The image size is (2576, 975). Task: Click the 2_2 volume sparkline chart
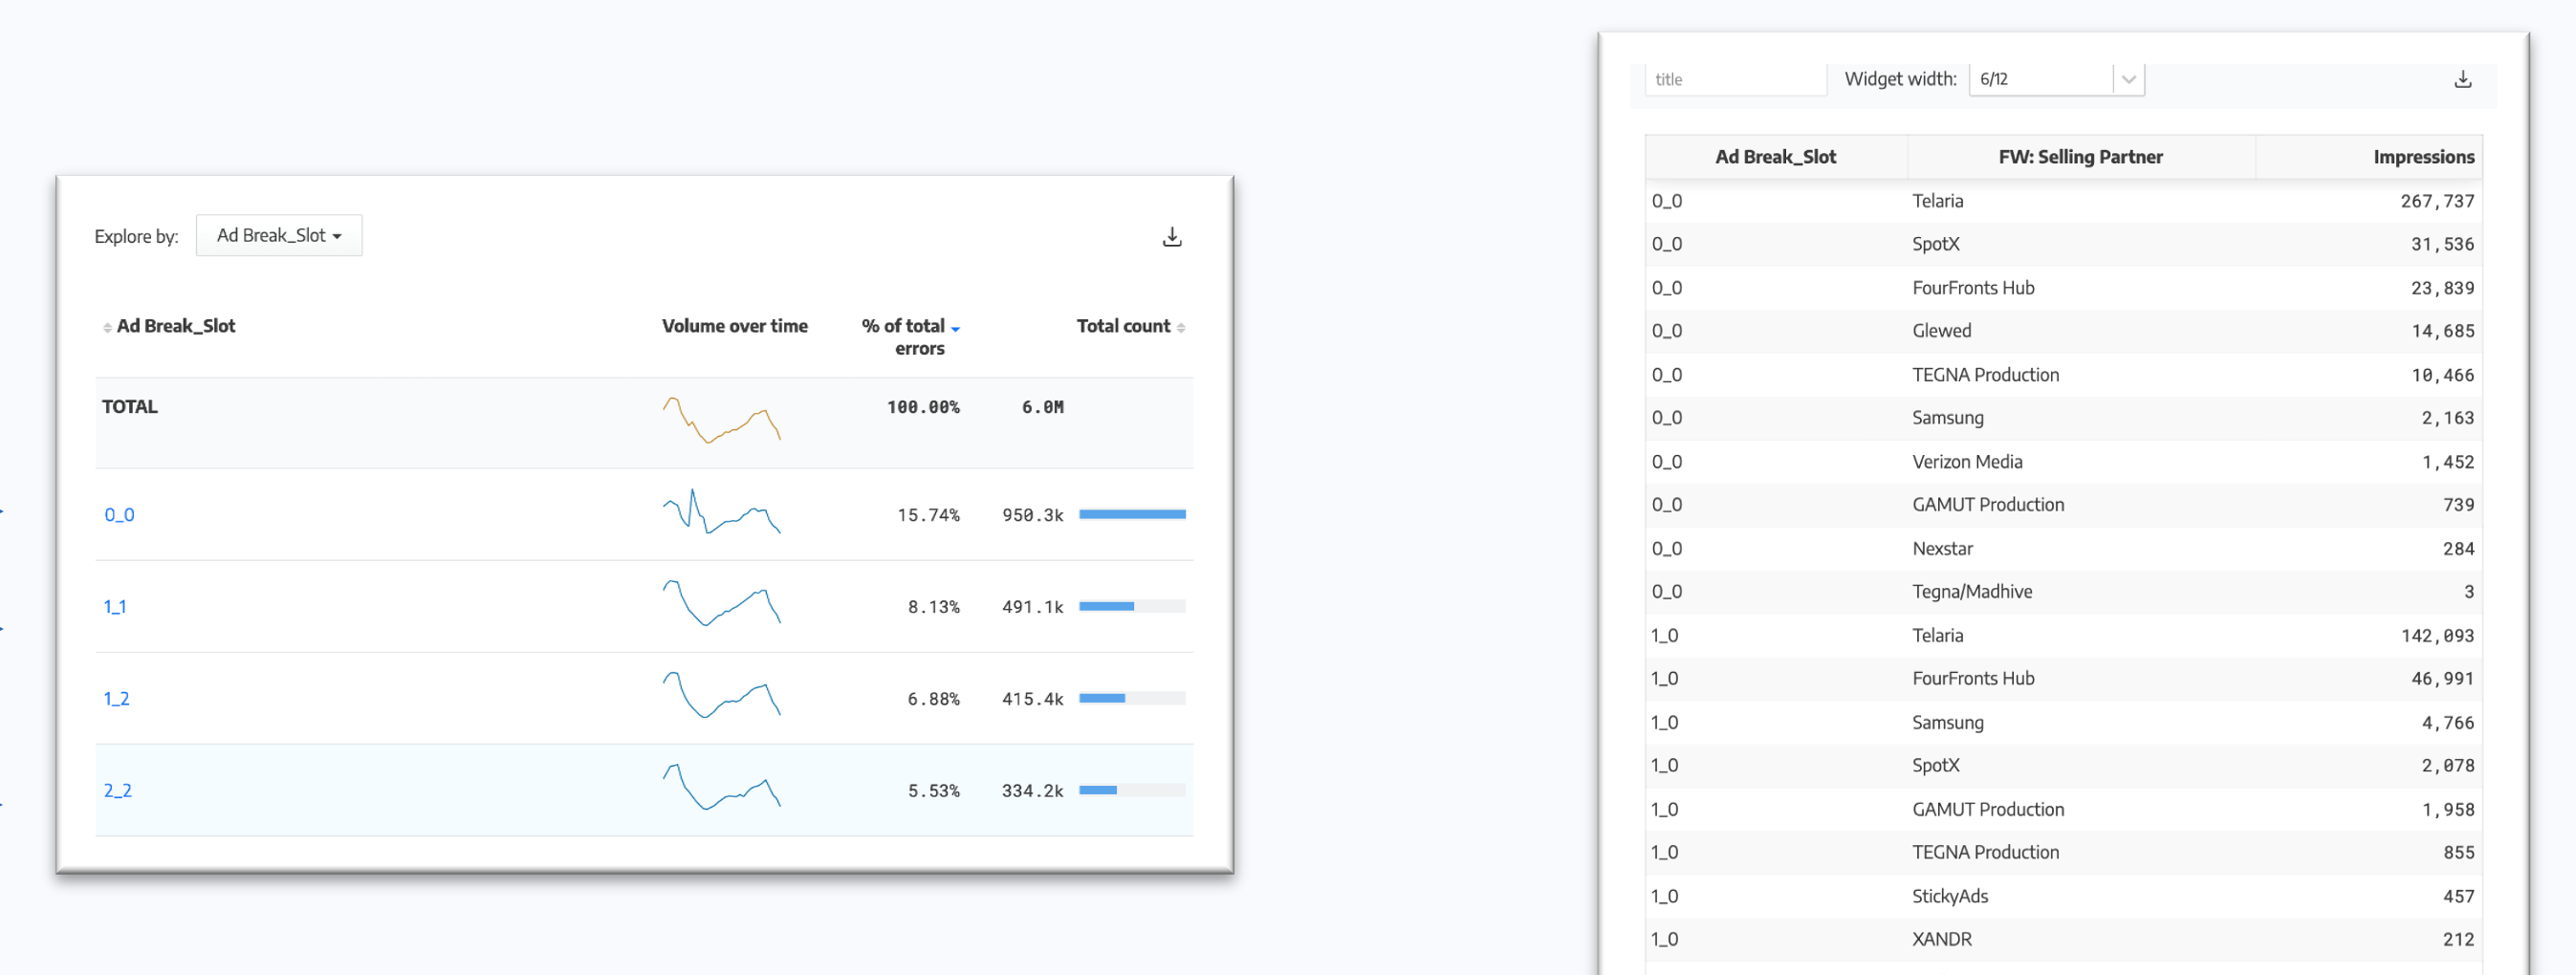point(721,787)
